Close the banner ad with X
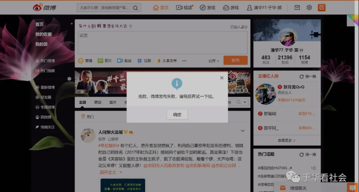Screen dimensions: 359x192 pos(248,73)
